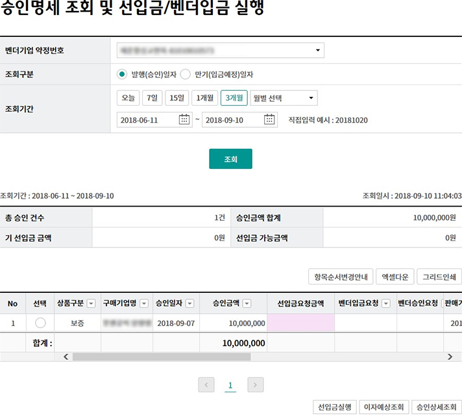462x417 pixels.
Task: Click the horizontal scrollbar of the grid
Action: pos(161,357)
